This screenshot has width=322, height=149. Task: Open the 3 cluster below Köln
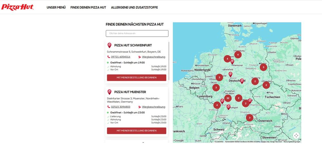click(x=216, y=88)
